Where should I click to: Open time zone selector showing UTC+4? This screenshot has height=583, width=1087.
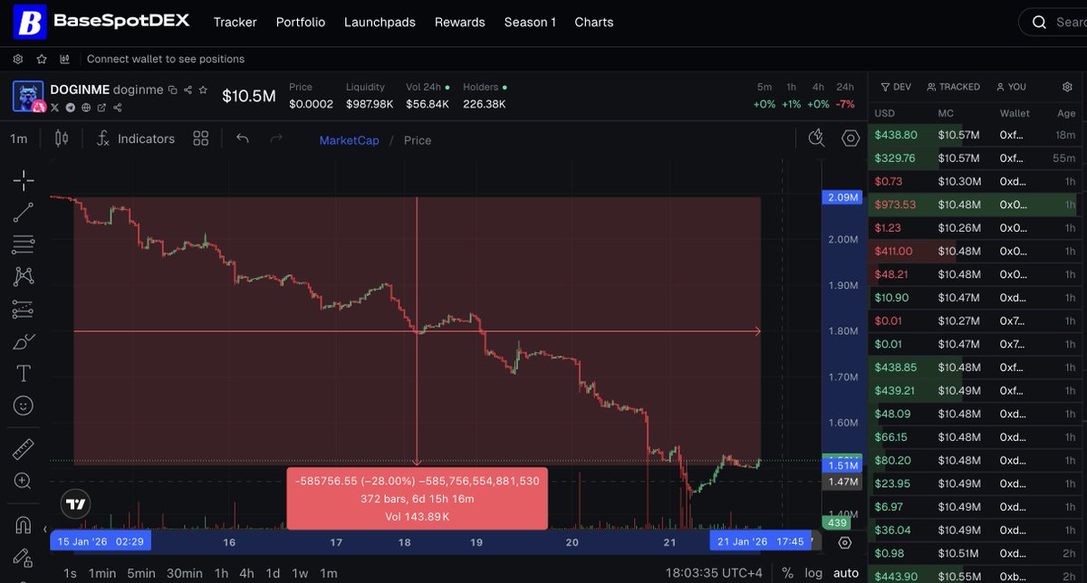click(x=715, y=573)
